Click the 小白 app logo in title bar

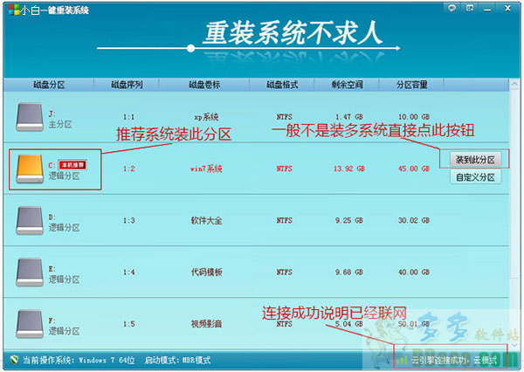(14, 10)
